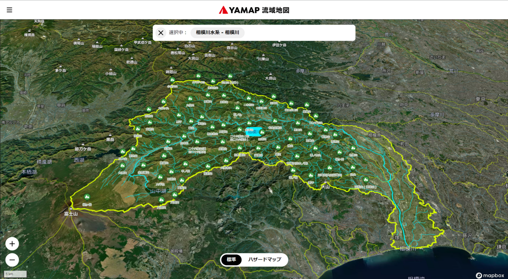Click the 山中湖 lake label

[158, 192]
